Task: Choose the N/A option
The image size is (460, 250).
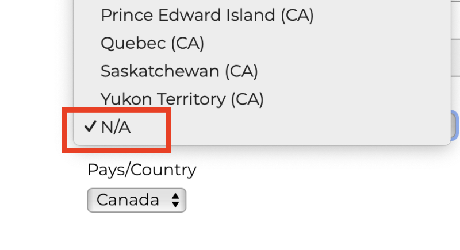Action: tap(116, 128)
